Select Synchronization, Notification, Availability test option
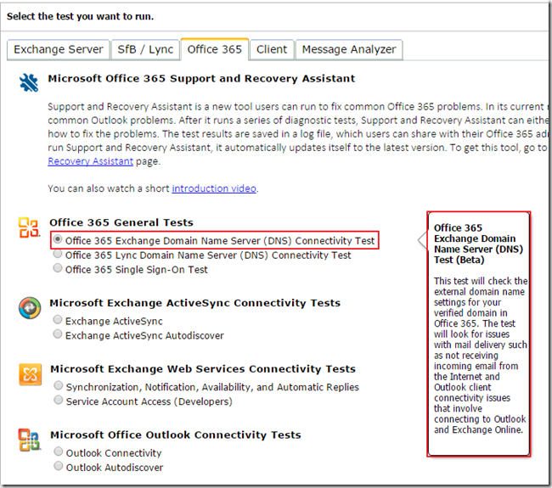Viewport: 552px width, 488px height. 58,387
